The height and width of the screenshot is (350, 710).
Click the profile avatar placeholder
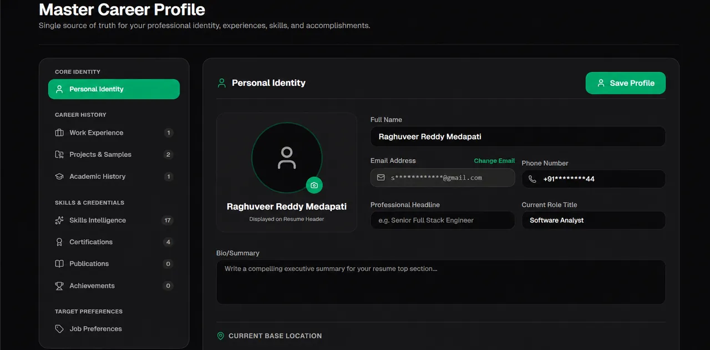click(x=287, y=158)
